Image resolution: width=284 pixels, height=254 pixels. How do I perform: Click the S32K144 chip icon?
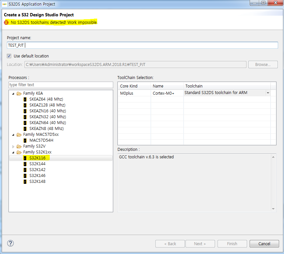tap(25, 164)
